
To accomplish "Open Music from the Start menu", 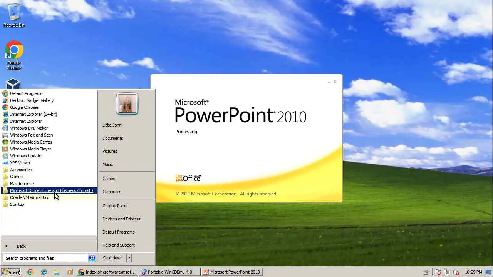I will [107, 164].
